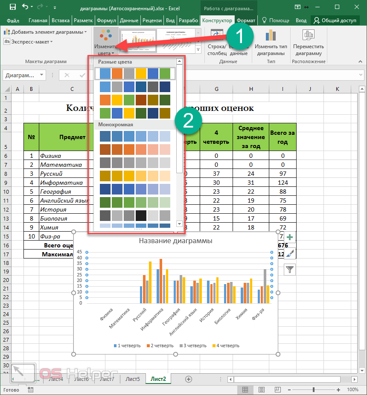This screenshot has width=367, height=395.
Task: Open the Chart Filters funnel button
Action: [x=290, y=269]
